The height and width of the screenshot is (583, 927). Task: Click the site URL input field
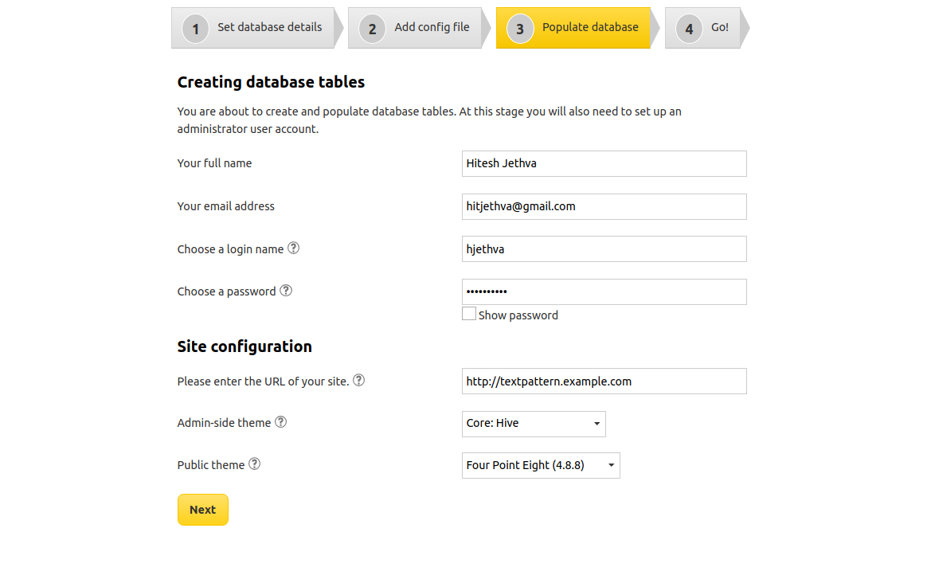click(604, 381)
